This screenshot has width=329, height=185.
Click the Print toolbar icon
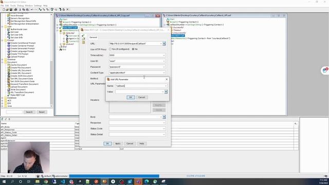click(x=15, y=10)
